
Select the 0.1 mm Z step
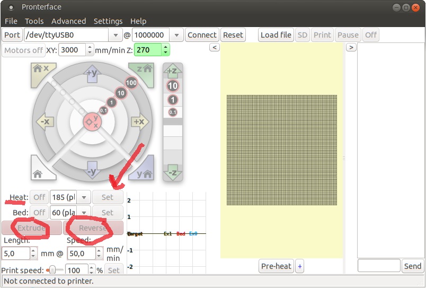click(173, 112)
